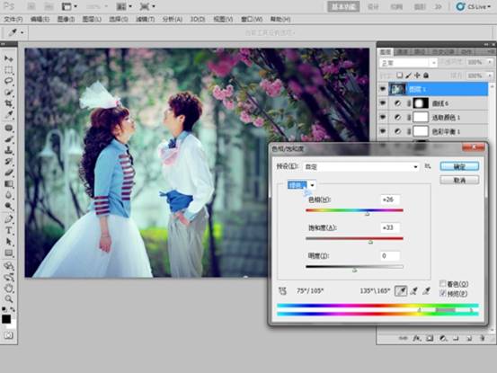
Task: Select the Crop tool
Action: pos(9,103)
